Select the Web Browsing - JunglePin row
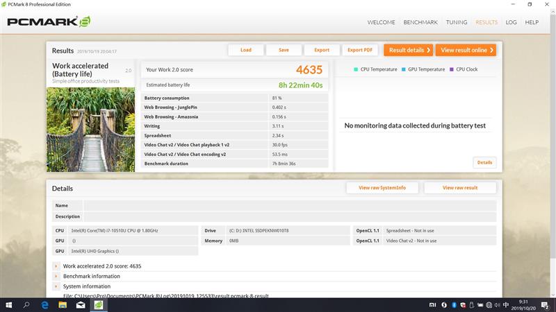The width and height of the screenshot is (556, 312). click(x=235, y=107)
